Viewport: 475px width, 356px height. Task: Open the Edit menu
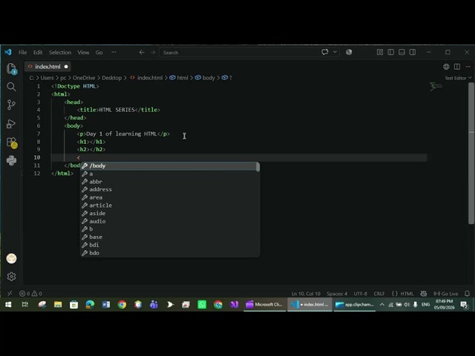(x=38, y=53)
